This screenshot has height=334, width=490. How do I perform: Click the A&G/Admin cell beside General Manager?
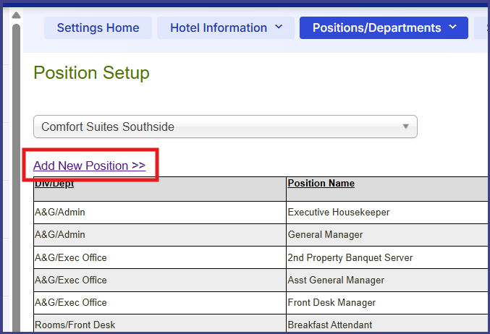click(60, 235)
